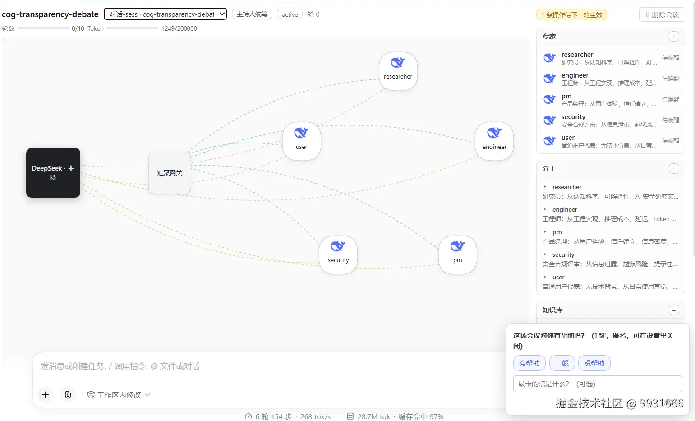Click the active status badge
Screen dimensions: 695x421
[290, 14]
